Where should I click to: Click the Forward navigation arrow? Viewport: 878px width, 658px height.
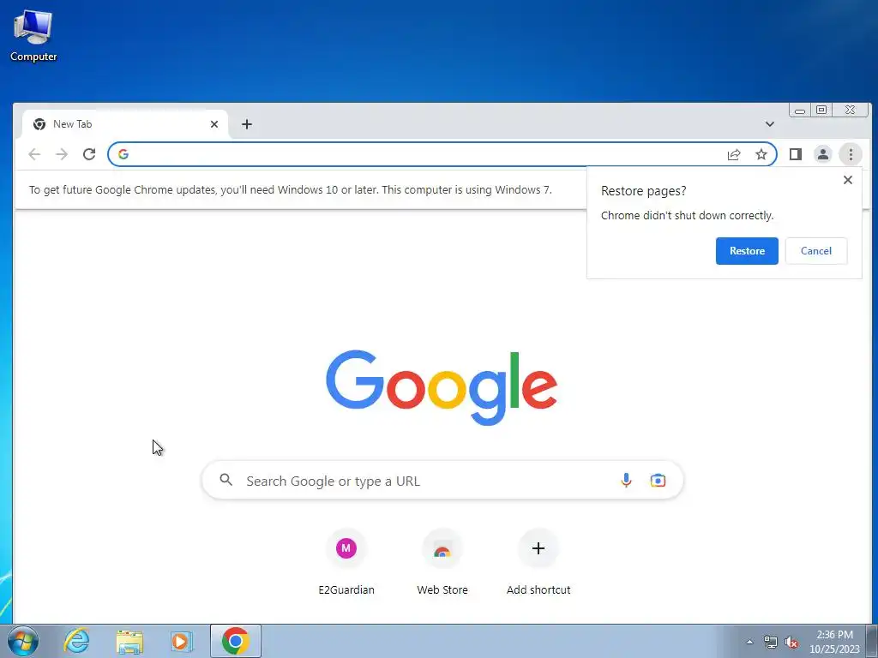(62, 154)
